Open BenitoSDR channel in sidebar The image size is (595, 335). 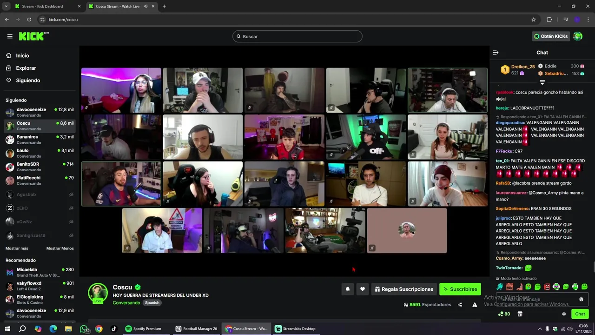pos(40,167)
